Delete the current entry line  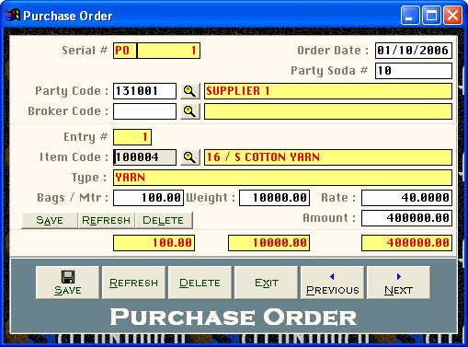(164, 220)
